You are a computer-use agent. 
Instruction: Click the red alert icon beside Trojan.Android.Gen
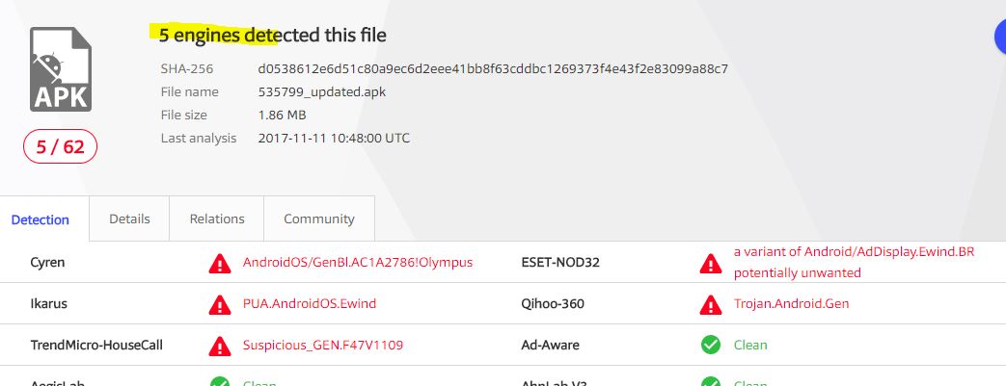pyautogui.click(x=711, y=304)
